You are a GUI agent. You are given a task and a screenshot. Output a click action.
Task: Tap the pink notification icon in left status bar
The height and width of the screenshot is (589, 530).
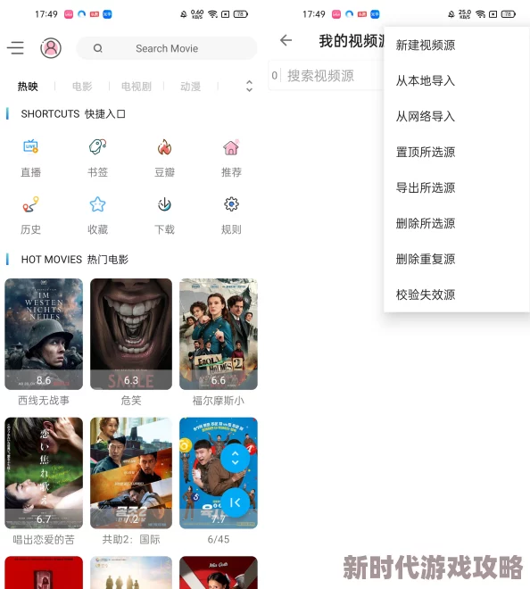pos(69,14)
